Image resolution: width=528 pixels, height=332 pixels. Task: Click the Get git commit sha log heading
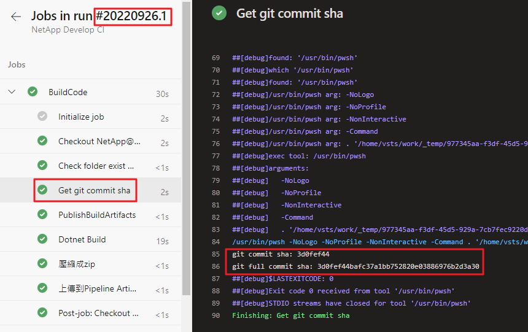click(x=290, y=14)
